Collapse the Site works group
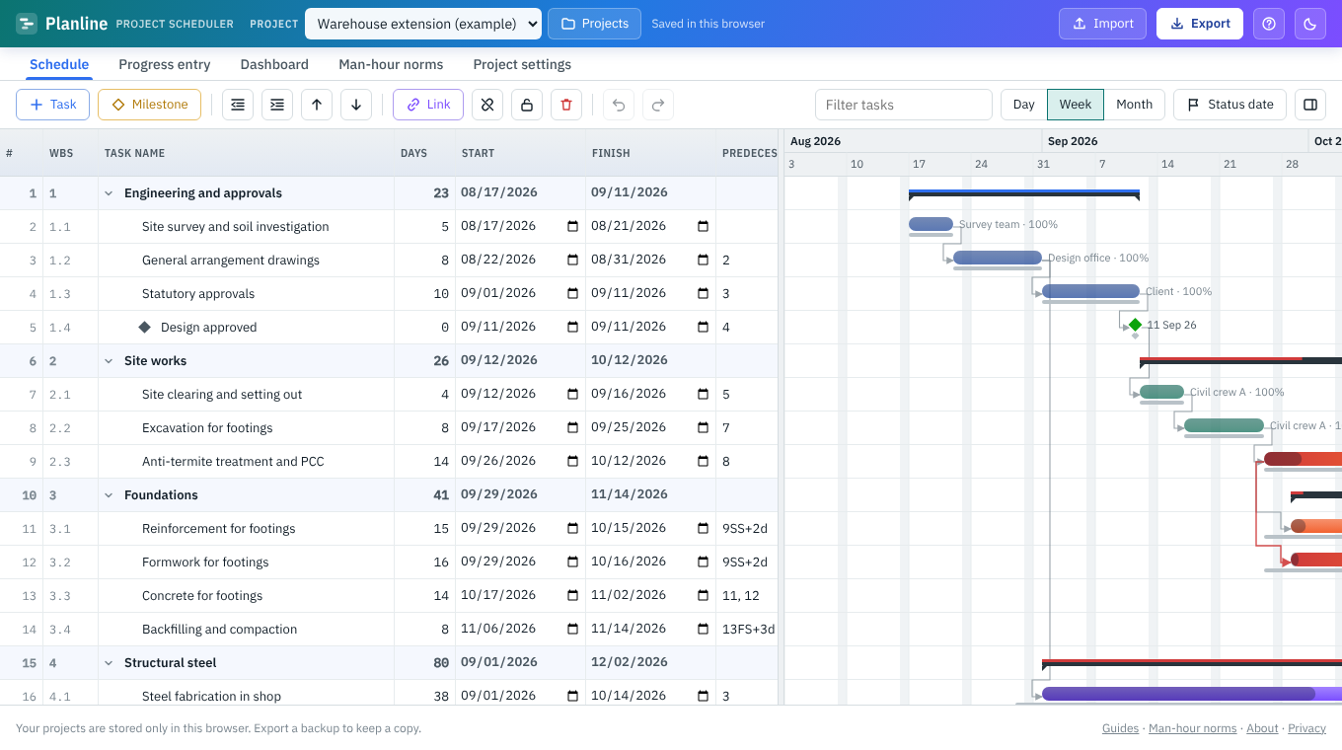 109,361
